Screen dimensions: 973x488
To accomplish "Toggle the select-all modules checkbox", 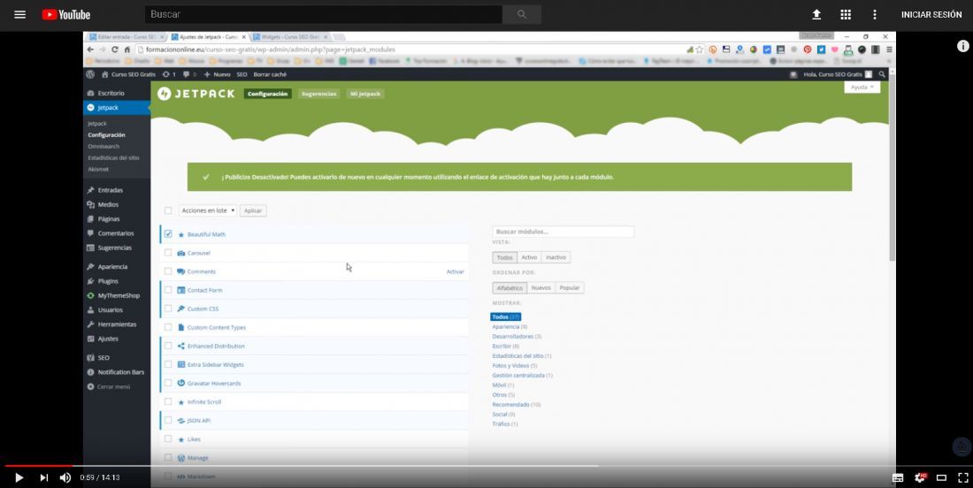I will pyautogui.click(x=168, y=210).
